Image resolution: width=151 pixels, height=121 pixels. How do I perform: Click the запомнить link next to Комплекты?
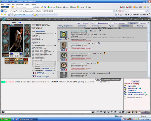click(x=48, y=70)
